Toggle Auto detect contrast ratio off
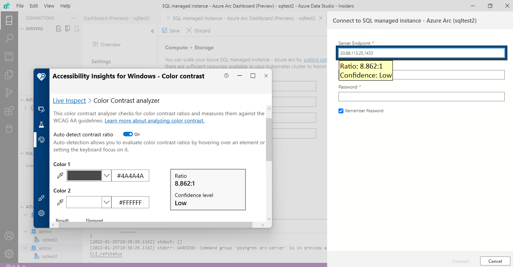513x267 pixels. [x=127, y=134]
